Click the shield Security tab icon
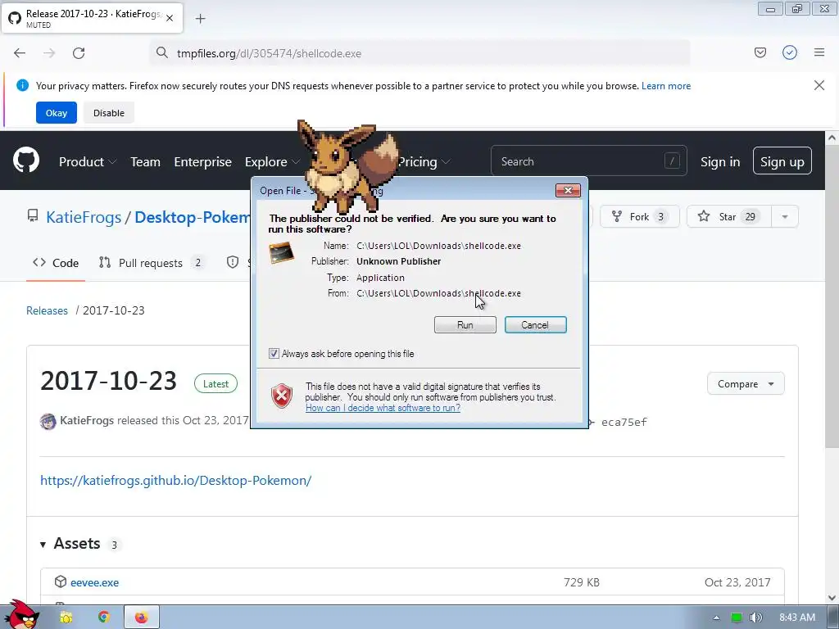The image size is (839, 629). 232,262
